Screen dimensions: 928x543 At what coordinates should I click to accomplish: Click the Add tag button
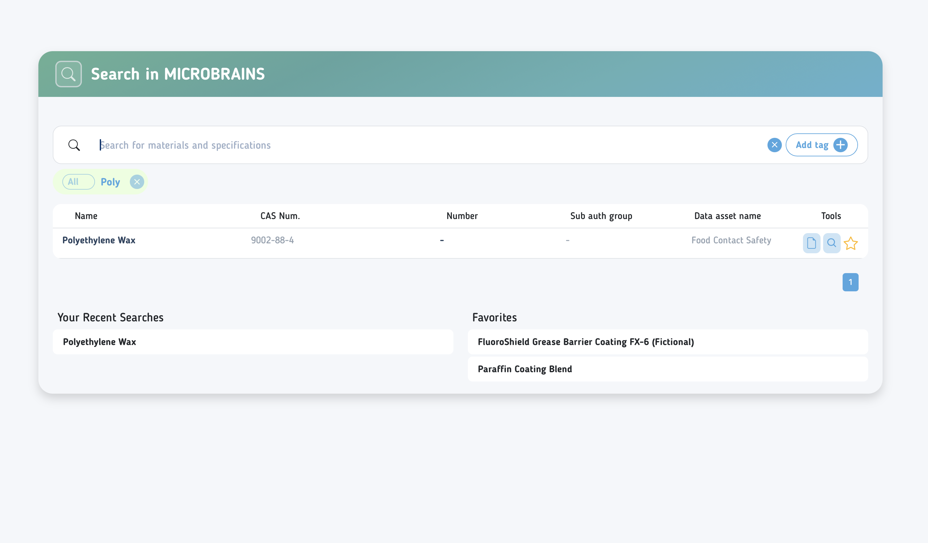[x=822, y=145]
